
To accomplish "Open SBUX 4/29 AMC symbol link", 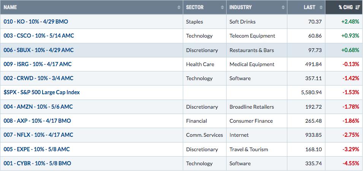I will coord(38,50).
